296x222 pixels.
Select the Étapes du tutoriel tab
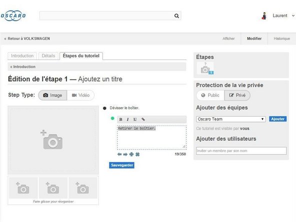(x=81, y=56)
